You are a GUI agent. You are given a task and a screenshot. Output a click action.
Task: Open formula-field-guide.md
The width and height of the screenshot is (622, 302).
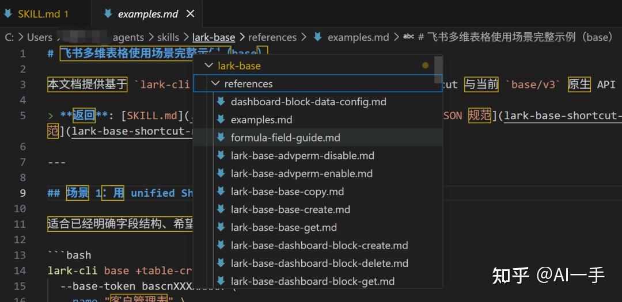(x=286, y=137)
